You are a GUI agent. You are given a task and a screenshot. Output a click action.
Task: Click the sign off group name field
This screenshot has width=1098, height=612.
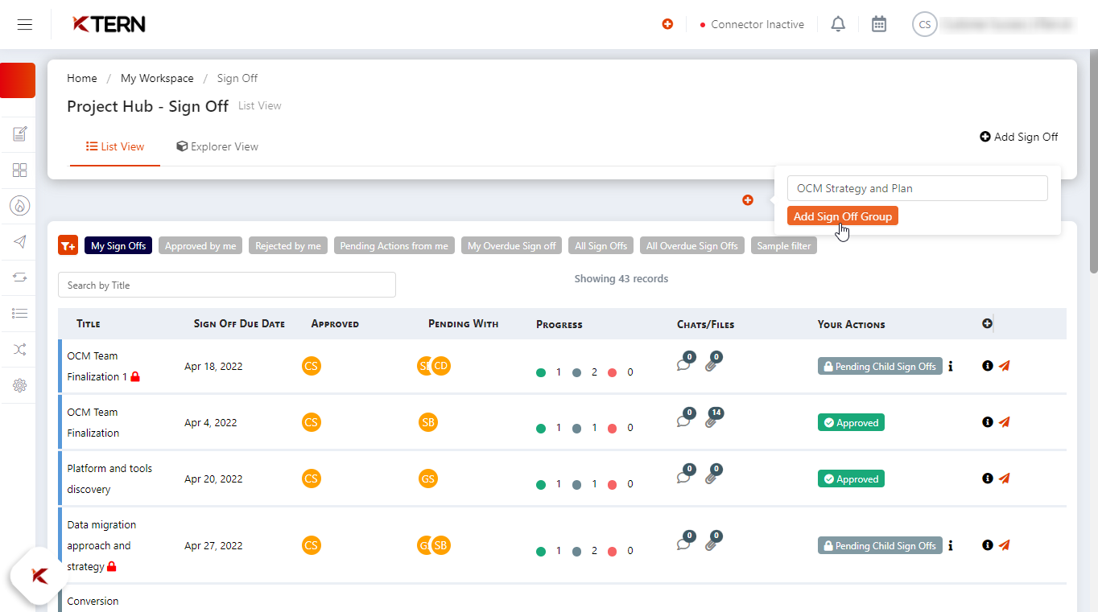pyautogui.click(x=918, y=188)
